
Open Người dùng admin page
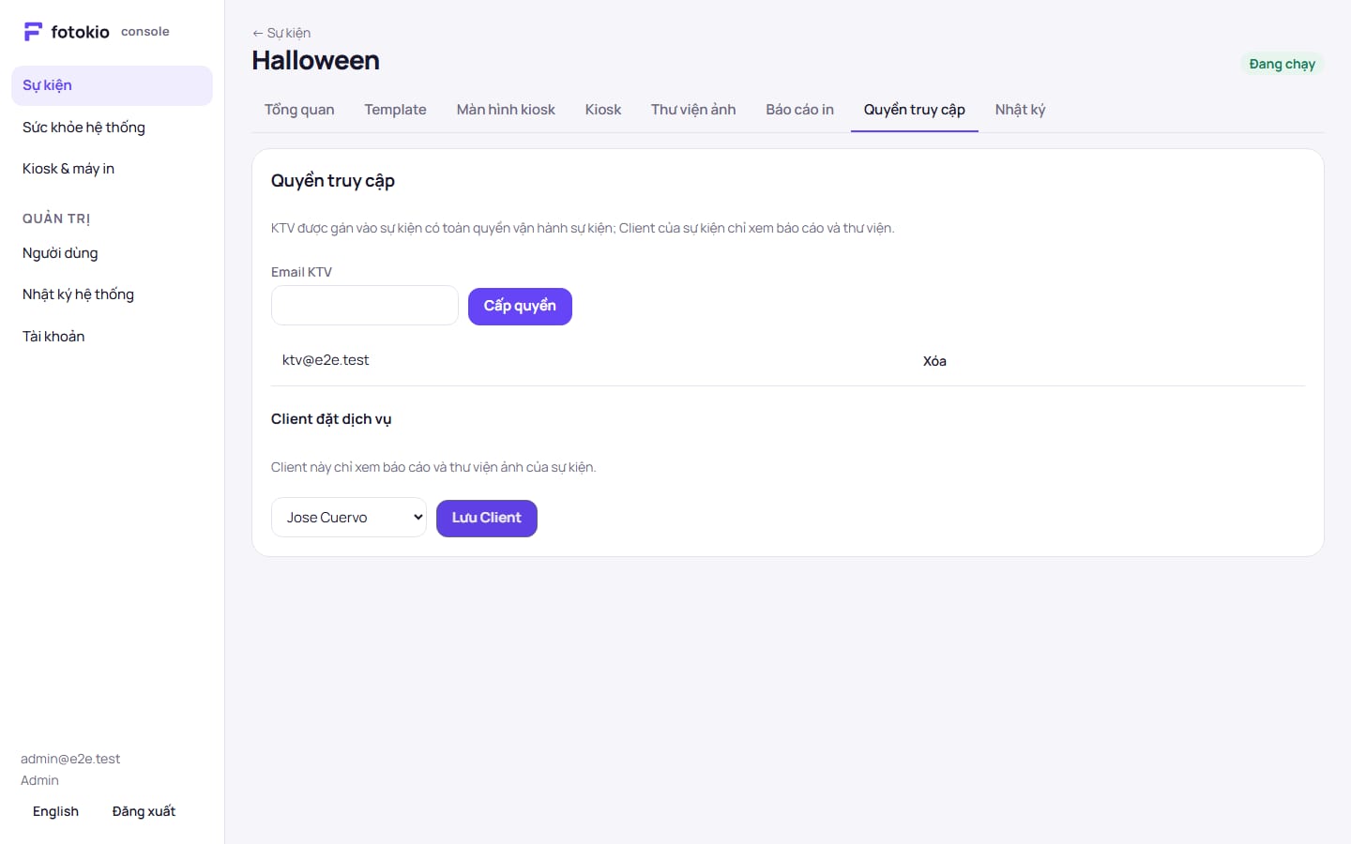click(112, 253)
